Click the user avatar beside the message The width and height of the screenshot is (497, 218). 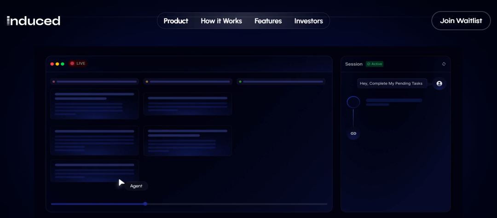pyautogui.click(x=439, y=84)
